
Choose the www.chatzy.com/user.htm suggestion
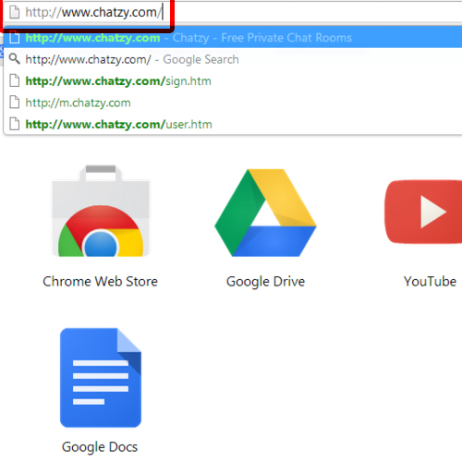point(233,124)
